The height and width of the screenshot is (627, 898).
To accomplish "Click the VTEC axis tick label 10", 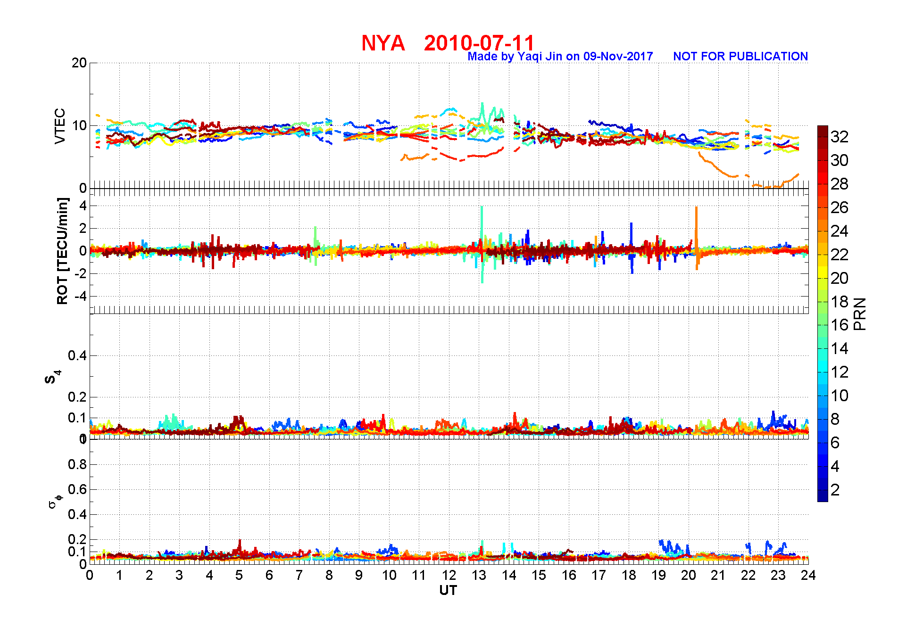I will 79,125.
